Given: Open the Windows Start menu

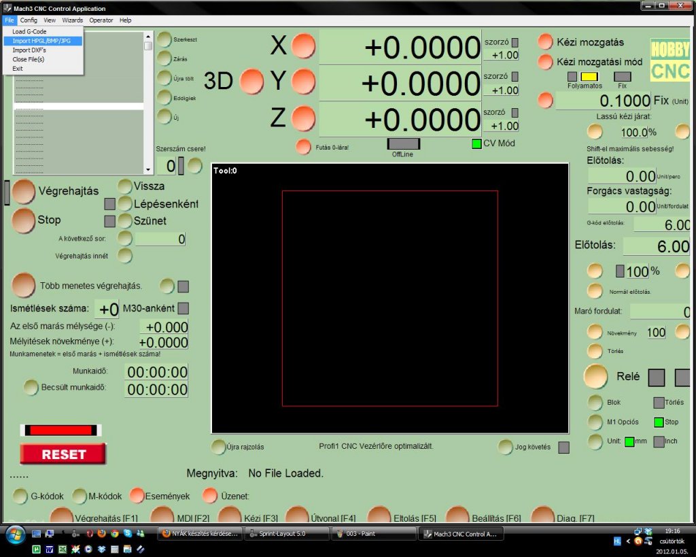Looking at the screenshot, I should click(15, 535).
